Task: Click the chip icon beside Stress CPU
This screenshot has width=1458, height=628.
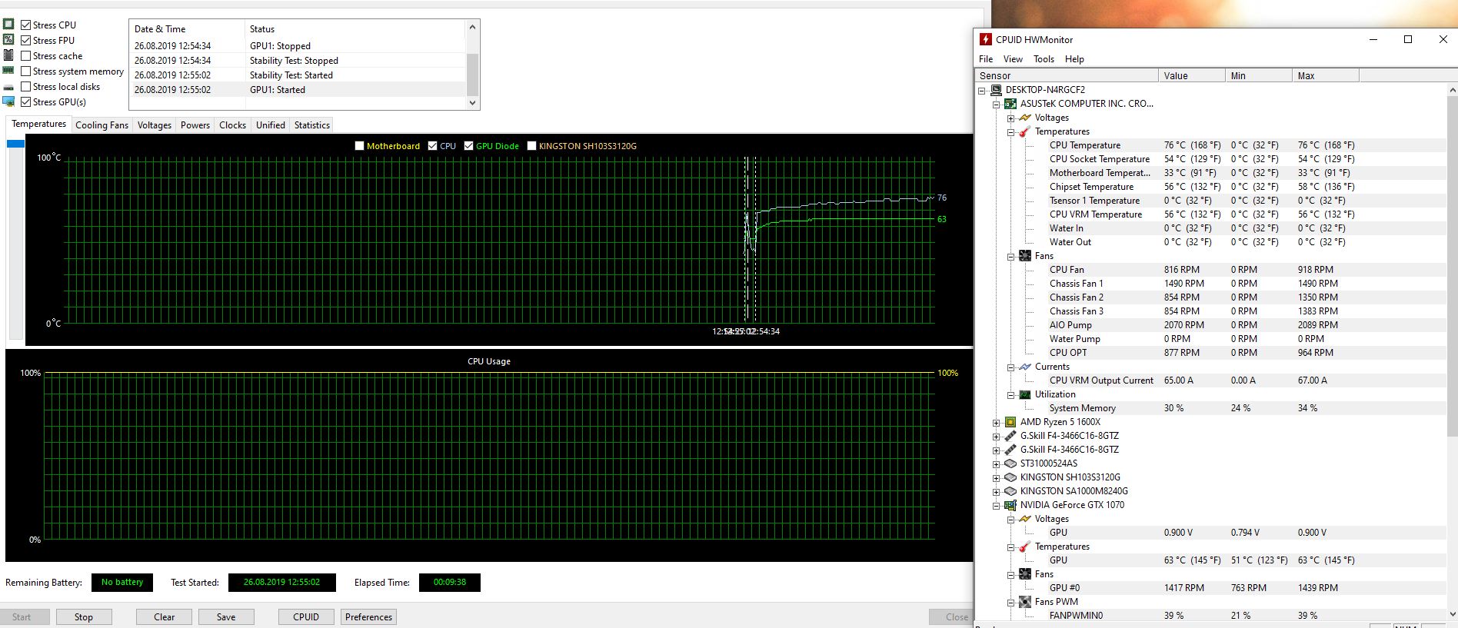Action: point(8,25)
